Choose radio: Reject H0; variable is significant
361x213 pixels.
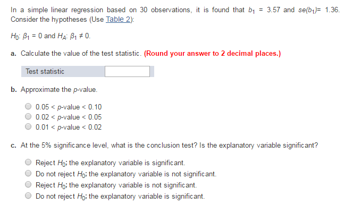[x=28, y=162]
